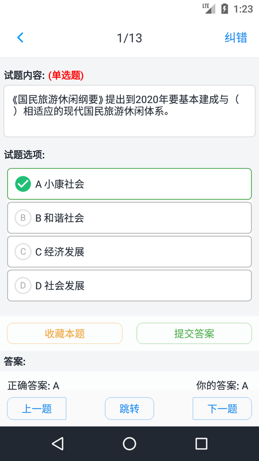The height and width of the screenshot is (461, 259).
Task: Select the option D radio circle
Action: pos(23,285)
